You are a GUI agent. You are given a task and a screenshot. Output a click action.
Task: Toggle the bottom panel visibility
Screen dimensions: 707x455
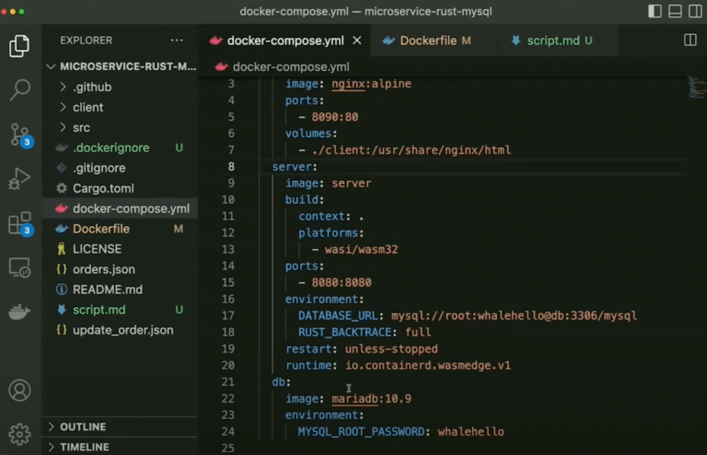coord(674,12)
